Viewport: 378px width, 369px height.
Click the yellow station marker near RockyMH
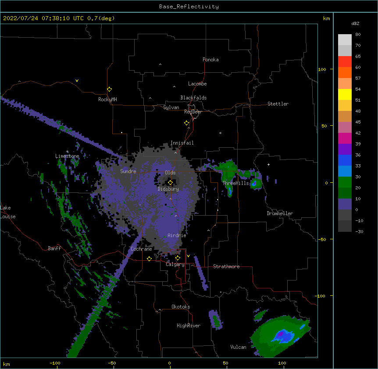(109, 89)
